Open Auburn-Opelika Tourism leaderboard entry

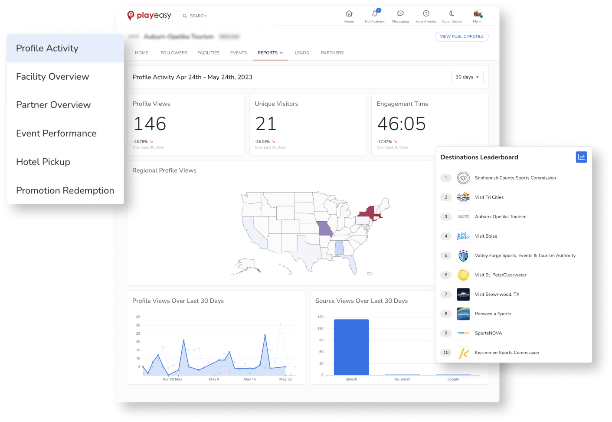tap(501, 217)
